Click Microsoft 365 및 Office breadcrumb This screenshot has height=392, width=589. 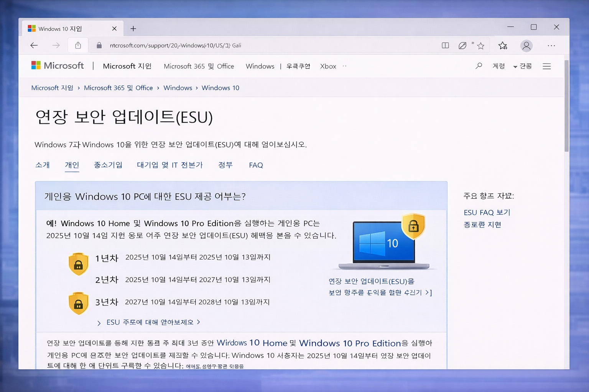tap(118, 88)
